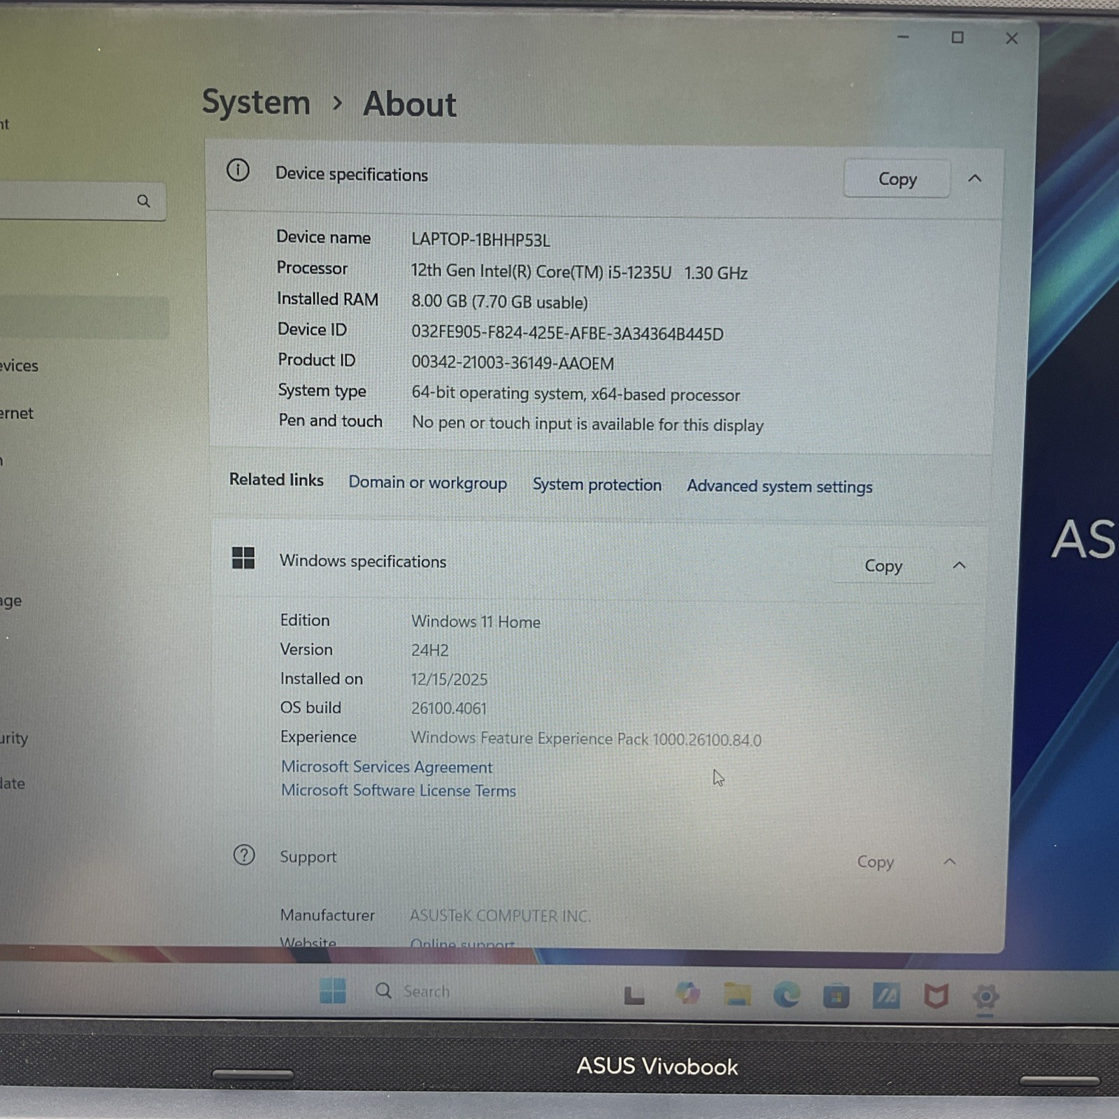Select the Device ID value 032FE905-F824
This screenshot has width=1119, height=1119.
tap(567, 334)
